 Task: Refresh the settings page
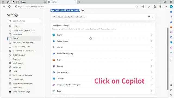click(10, 7)
